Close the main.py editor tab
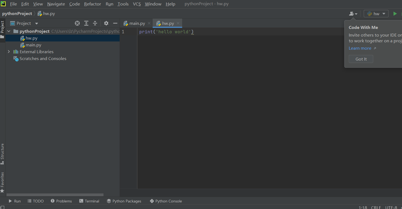This screenshot has height=209, width=402. click(149, 23)
